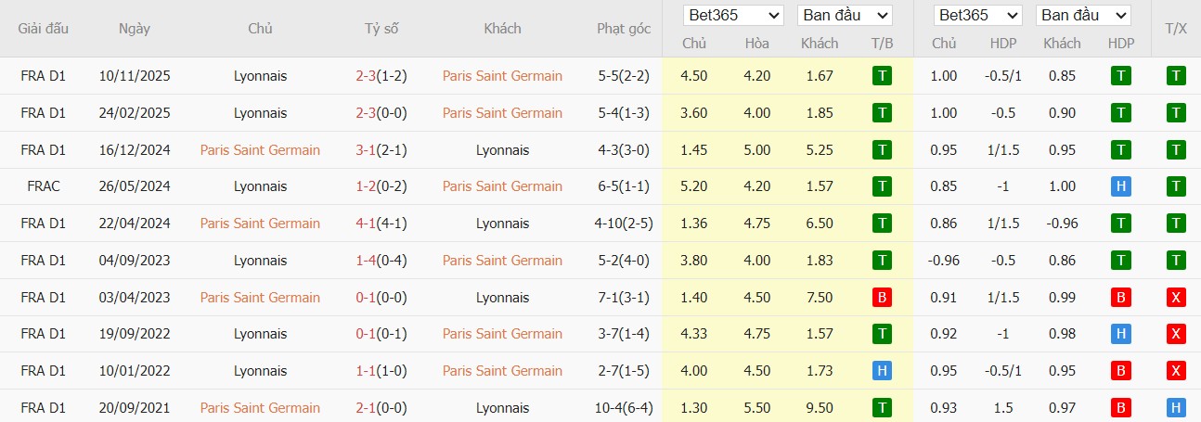
Task: Click the Phạt góc column header
Action: tap(623, 29)
